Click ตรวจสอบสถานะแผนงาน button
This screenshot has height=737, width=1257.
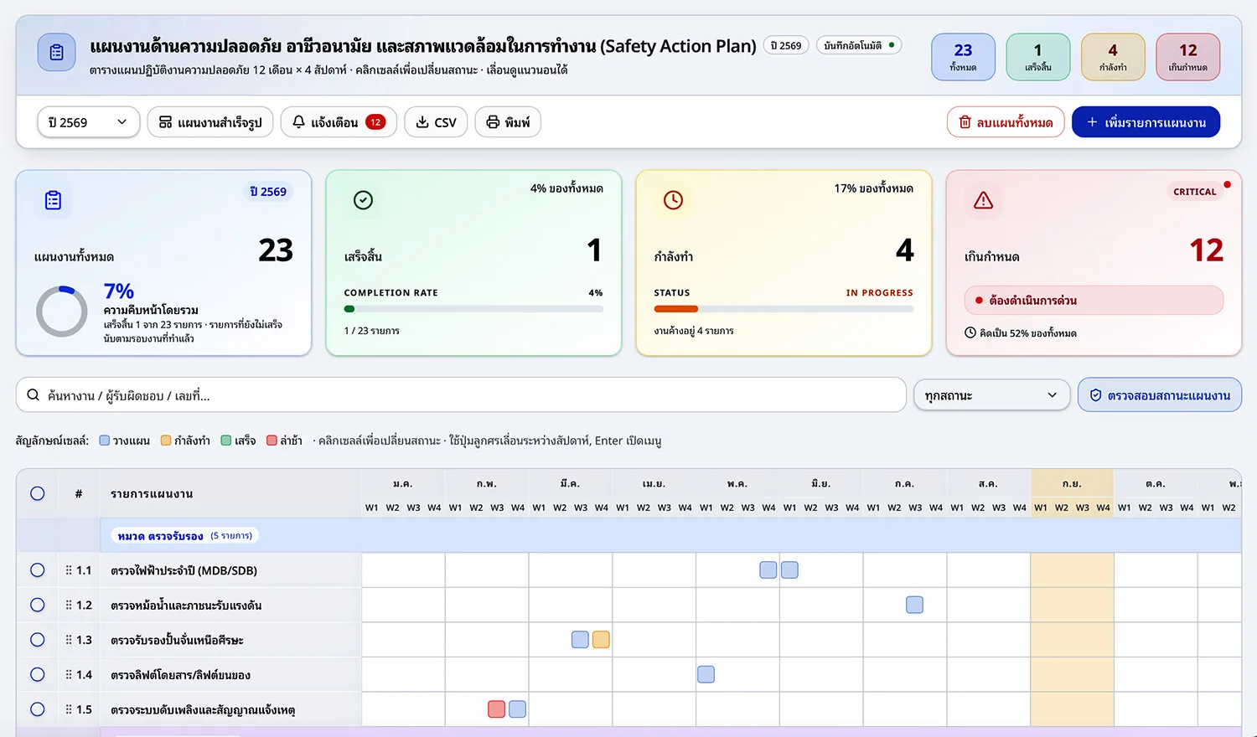(1160, 395)
